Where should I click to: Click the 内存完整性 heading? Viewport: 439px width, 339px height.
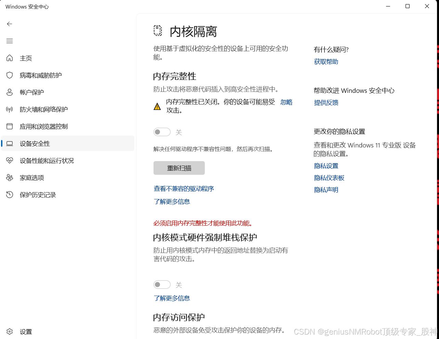pyautogui.click(x=175, y=76)
